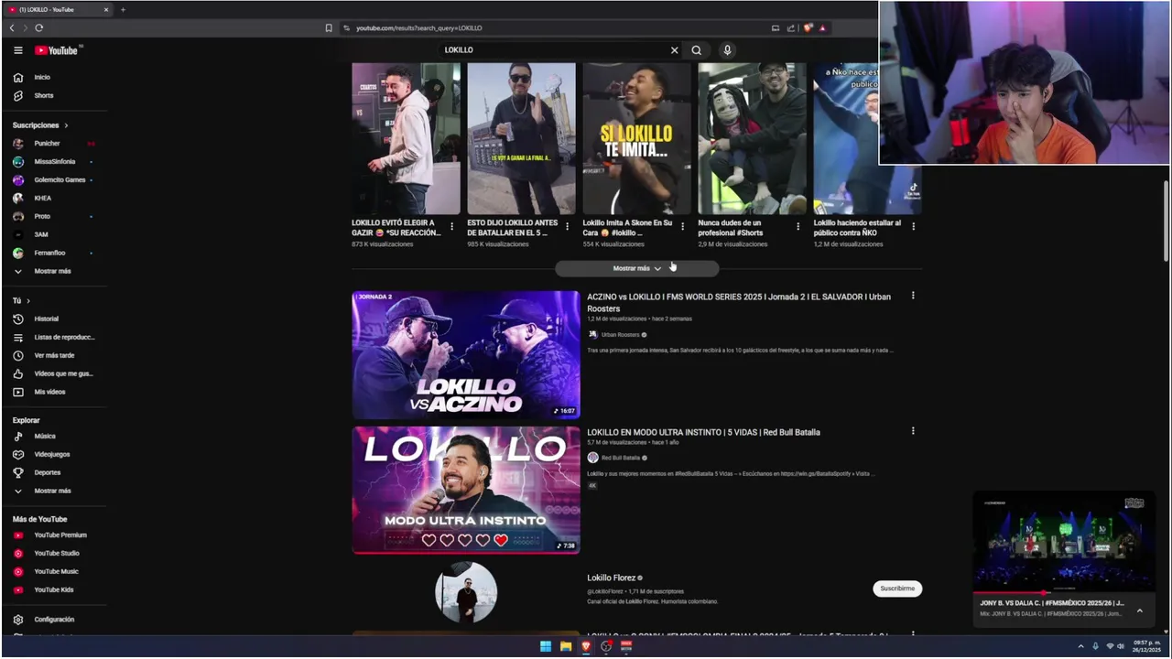Viewport: 1172px width, 659px height.
Task: Open the MissaSinfonia subscription channel
Action: point(55,161)
